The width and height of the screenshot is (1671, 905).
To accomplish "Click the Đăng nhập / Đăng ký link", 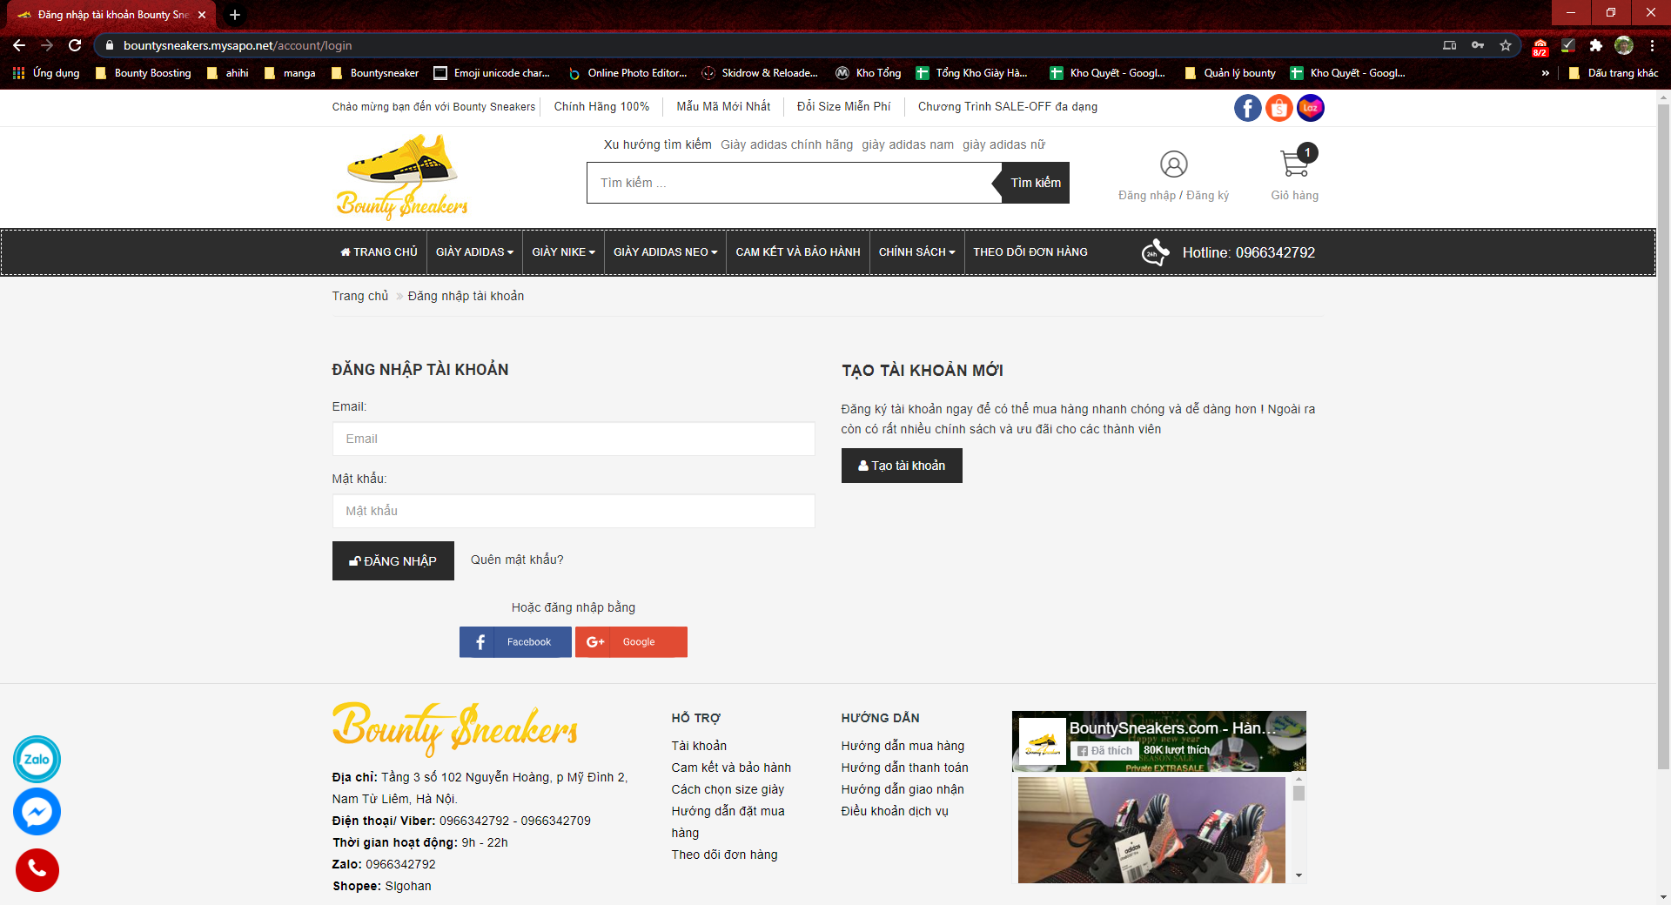I will pyautogui.click(x=1173, y=196).
